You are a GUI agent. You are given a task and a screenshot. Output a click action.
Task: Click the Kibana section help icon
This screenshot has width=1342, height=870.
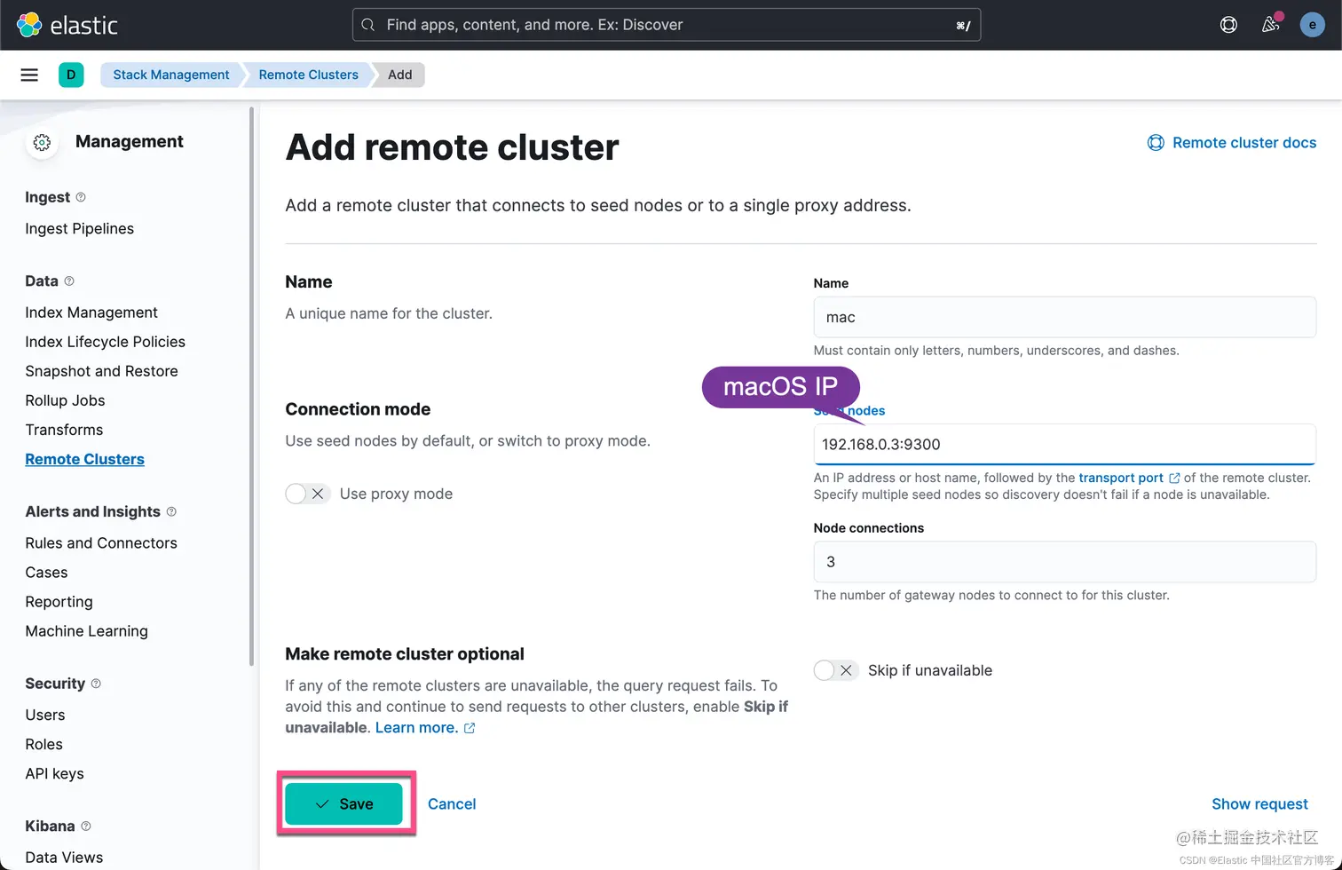(x=86, y=826)
